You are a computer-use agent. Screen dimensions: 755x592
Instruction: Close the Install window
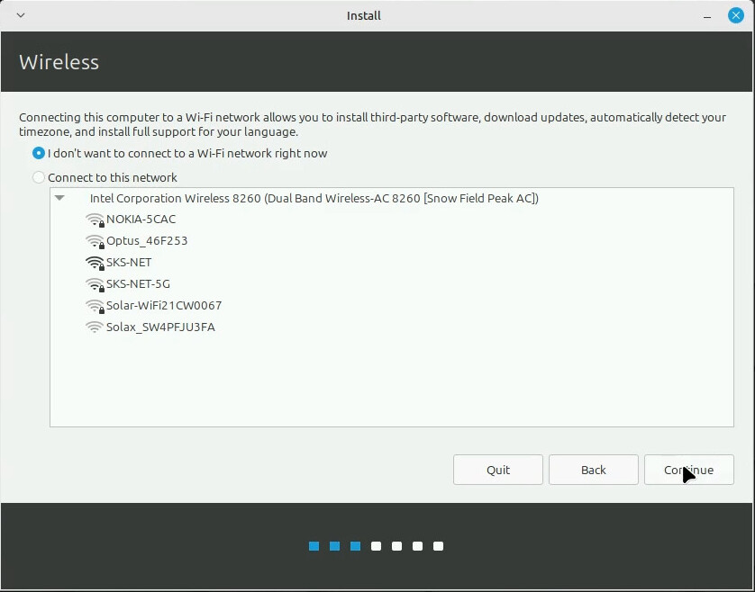click(x=735, y=15)
